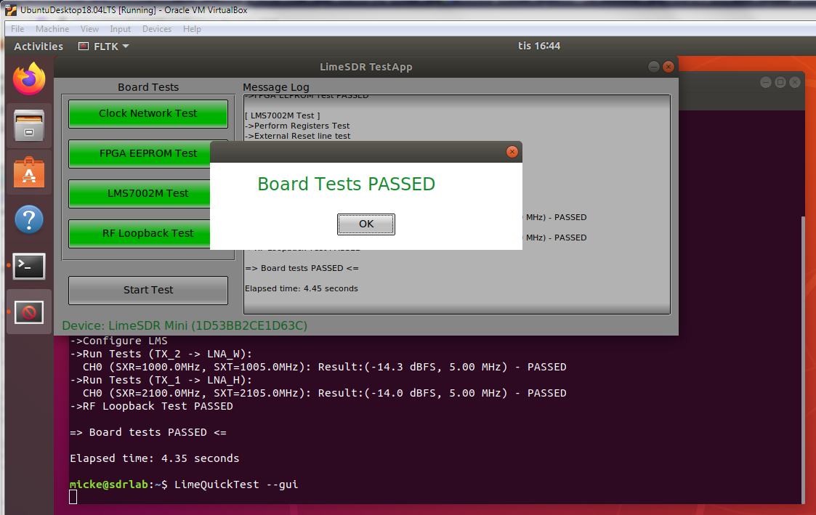This screenshot has width=816, height=515.
Task: Minimize the terminal window behind
Action: click(x=766, y=82)
